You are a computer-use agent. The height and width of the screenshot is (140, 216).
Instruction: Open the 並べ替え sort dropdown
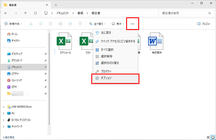pos(97,24)
